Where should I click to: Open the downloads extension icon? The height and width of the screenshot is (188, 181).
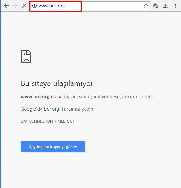(166, 6)
